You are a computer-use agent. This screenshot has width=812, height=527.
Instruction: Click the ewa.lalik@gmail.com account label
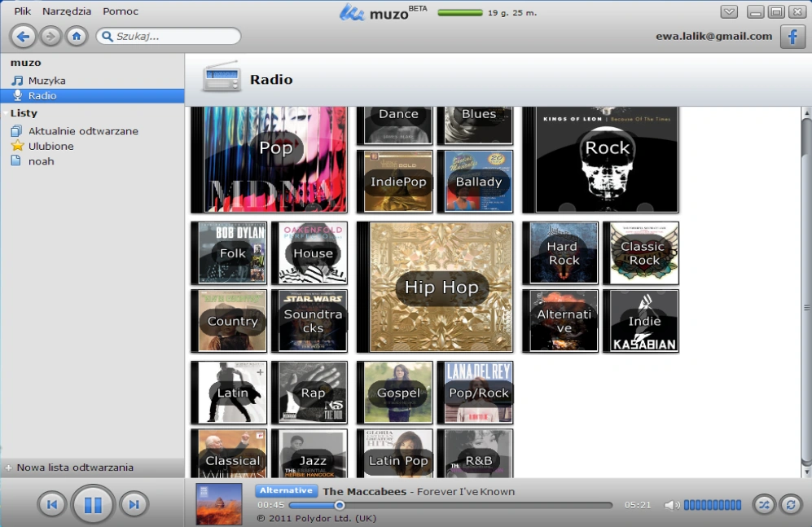713,36
